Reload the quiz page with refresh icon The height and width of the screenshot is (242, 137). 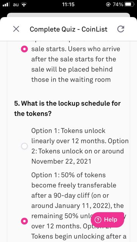[121, 29]
